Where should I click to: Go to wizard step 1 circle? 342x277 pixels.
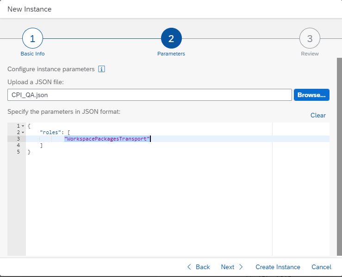pos(32,38)
